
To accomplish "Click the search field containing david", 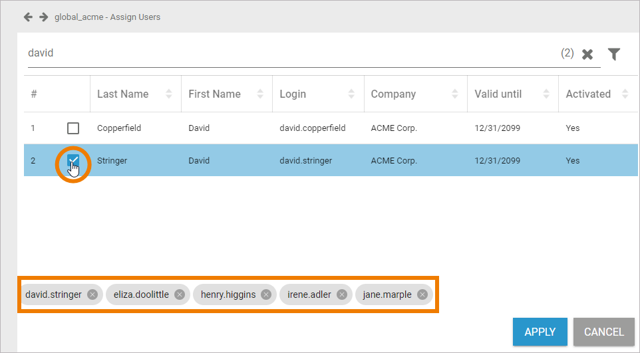I will (x=286, y=53).
